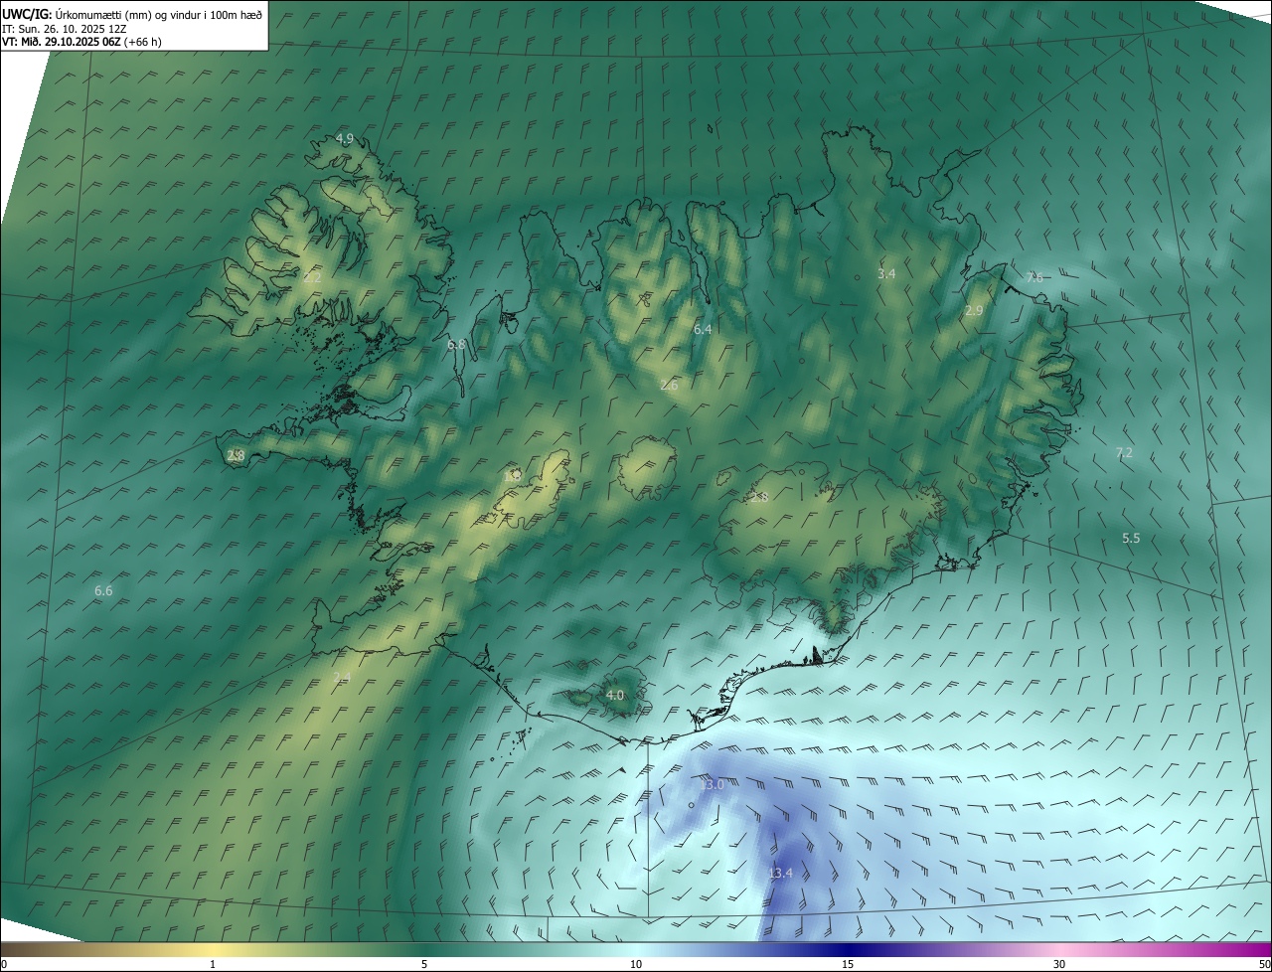Viewport: 1272px width, 972px height.
Task: Click the color scale tick labeled 50
Action: click(1264, 964)
